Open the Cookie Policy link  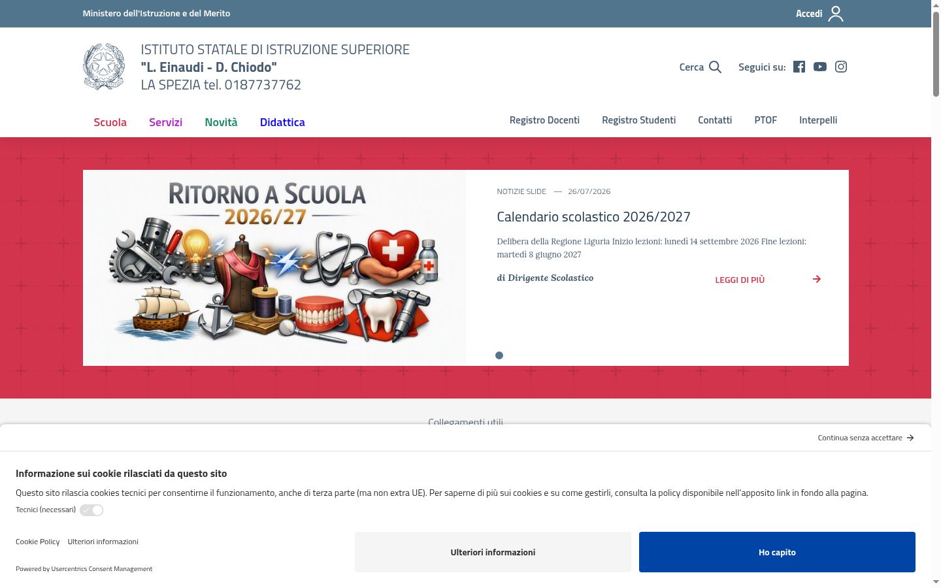tap(37, 542)
